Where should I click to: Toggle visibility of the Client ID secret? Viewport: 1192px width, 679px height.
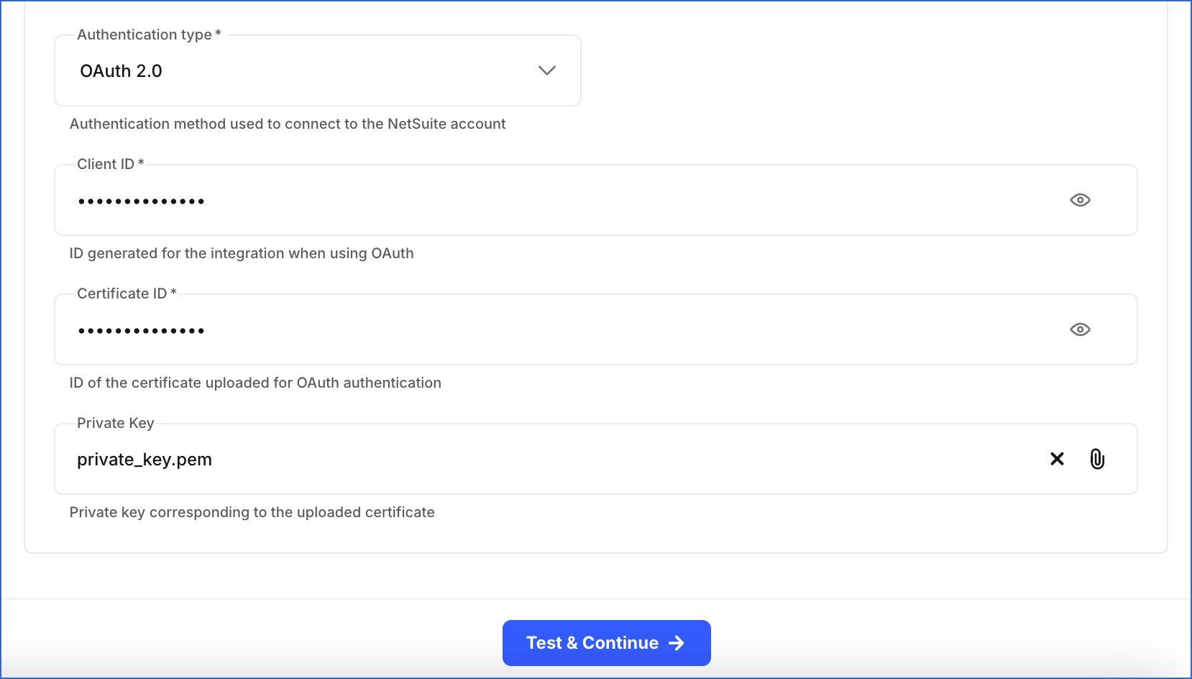[1081, 200]
